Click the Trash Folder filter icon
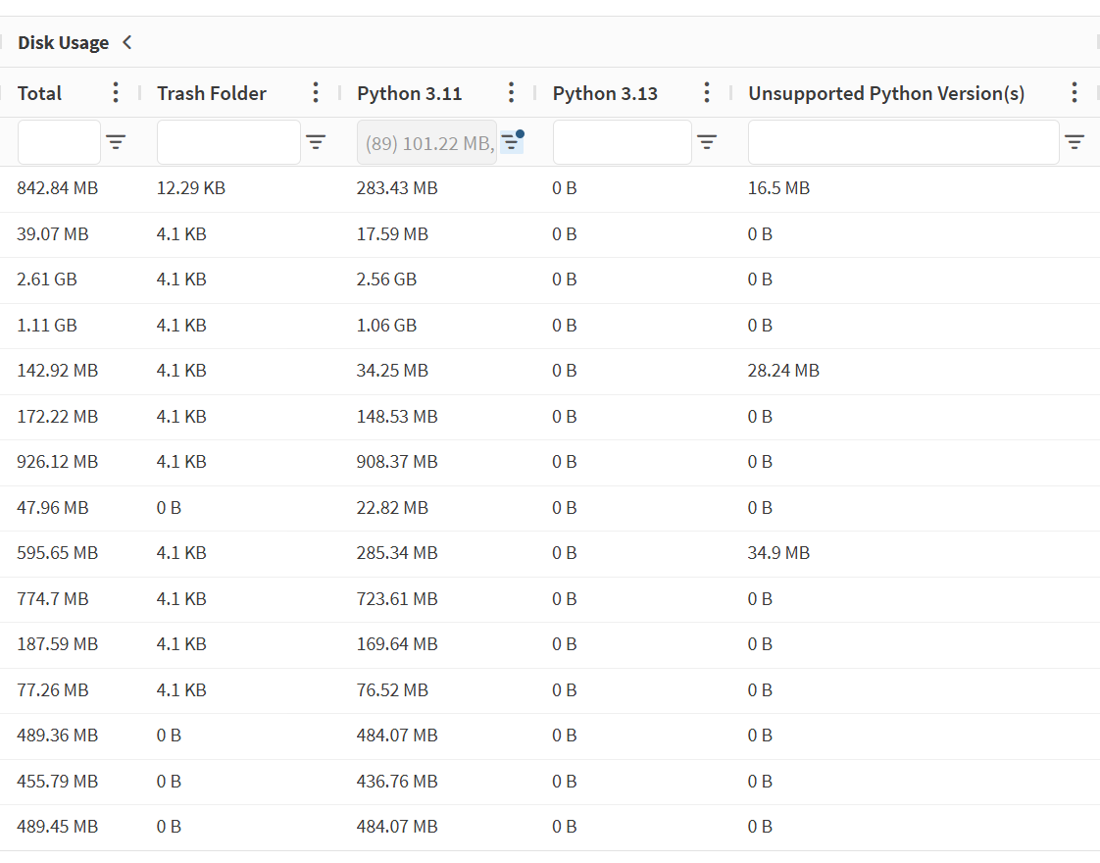 point(316,142)
